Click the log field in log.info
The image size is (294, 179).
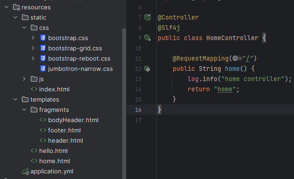point(193,79)
